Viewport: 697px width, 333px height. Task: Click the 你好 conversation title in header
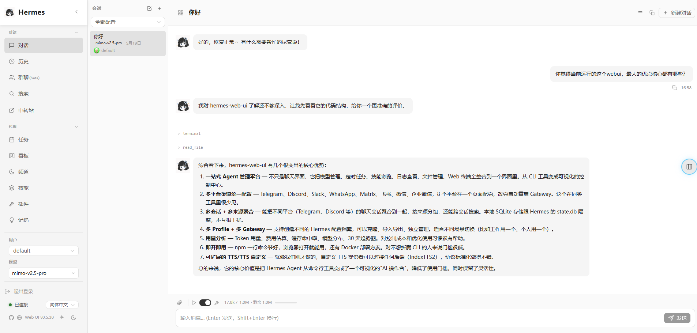(x=195, y=13)
